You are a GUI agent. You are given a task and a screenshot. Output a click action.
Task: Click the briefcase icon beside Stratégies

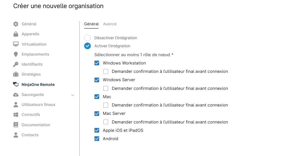click(x=16, y=74)
